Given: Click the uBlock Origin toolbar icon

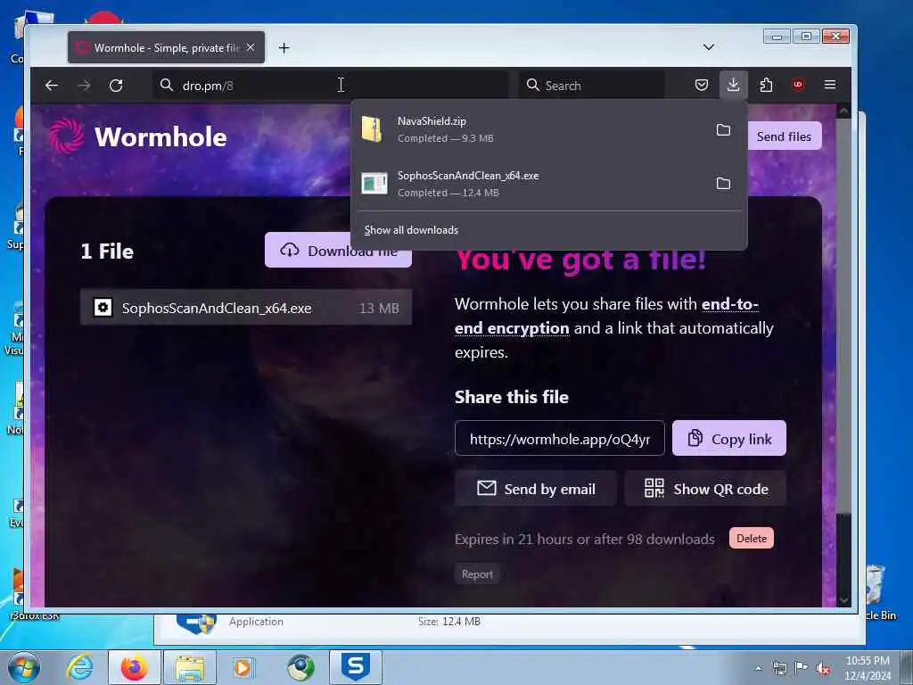Looking at the screenshot, I should point(798,85).
